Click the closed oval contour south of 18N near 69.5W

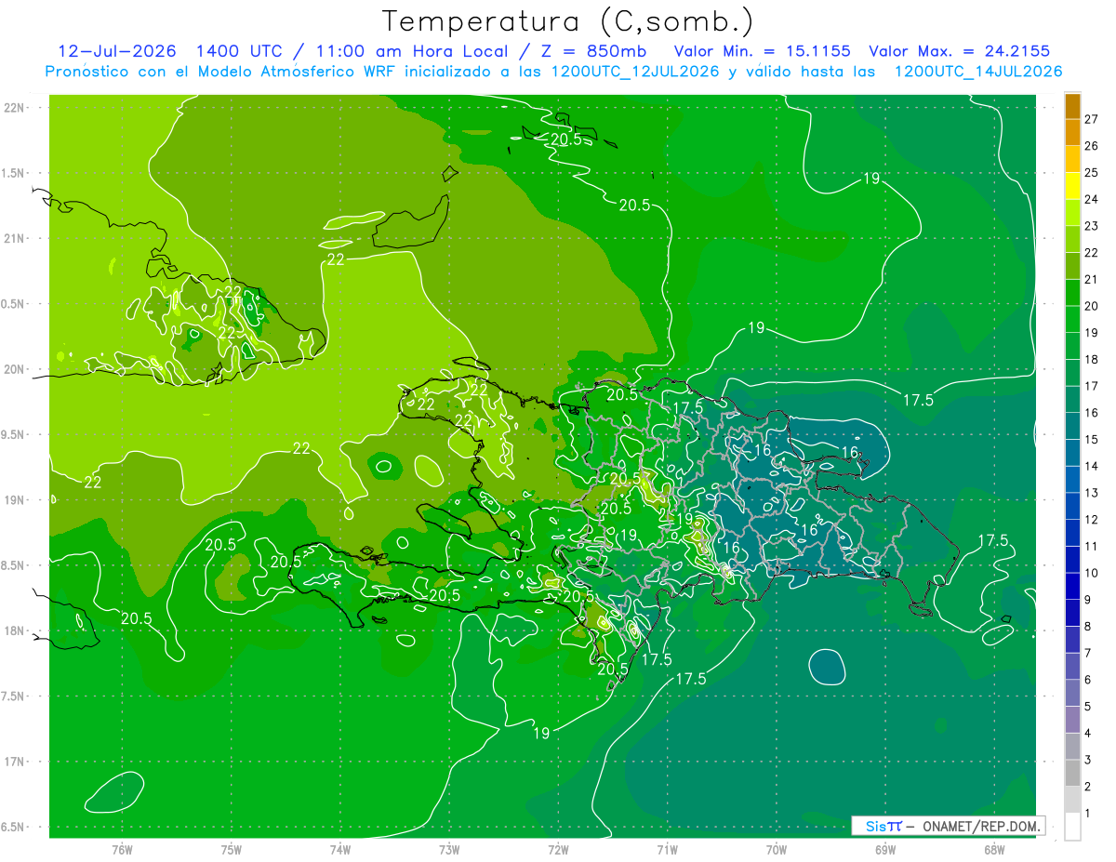click(826, 667)
